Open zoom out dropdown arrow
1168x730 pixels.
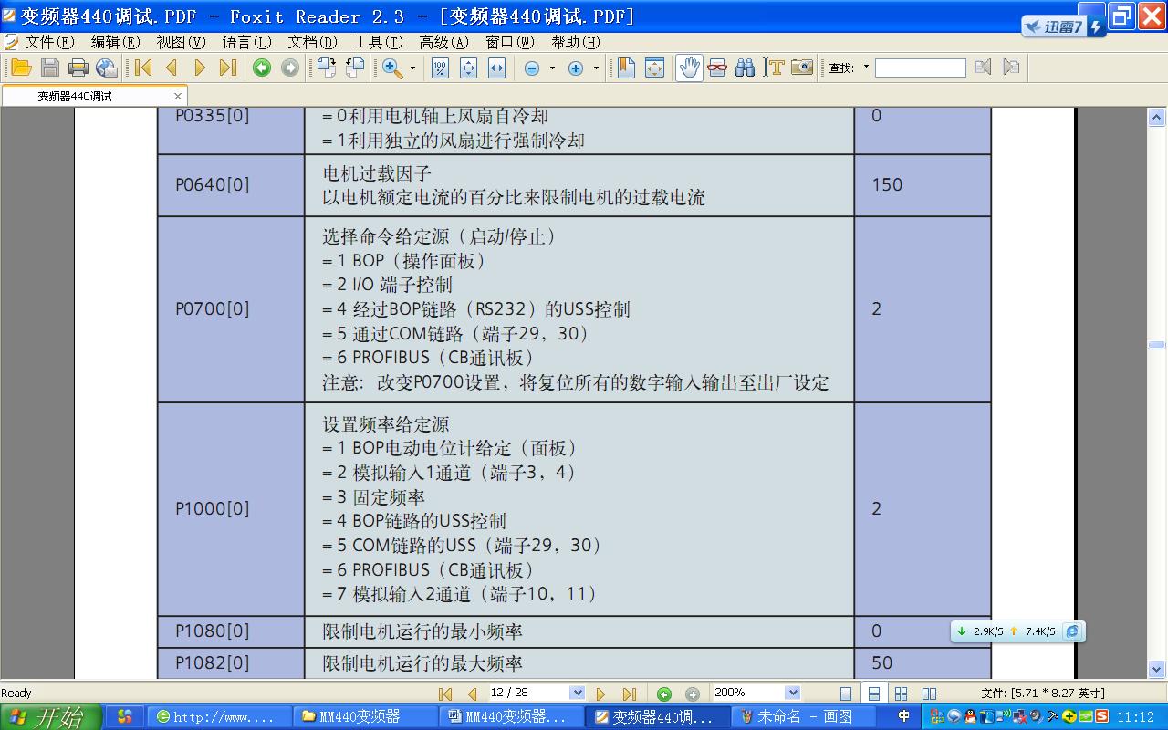551,68
